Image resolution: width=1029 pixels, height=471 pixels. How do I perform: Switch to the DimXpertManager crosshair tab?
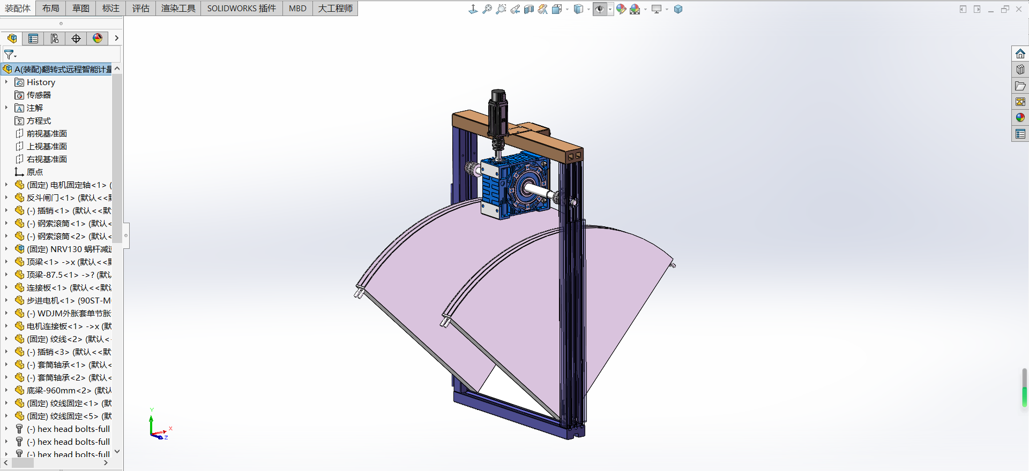coord(76,39)
